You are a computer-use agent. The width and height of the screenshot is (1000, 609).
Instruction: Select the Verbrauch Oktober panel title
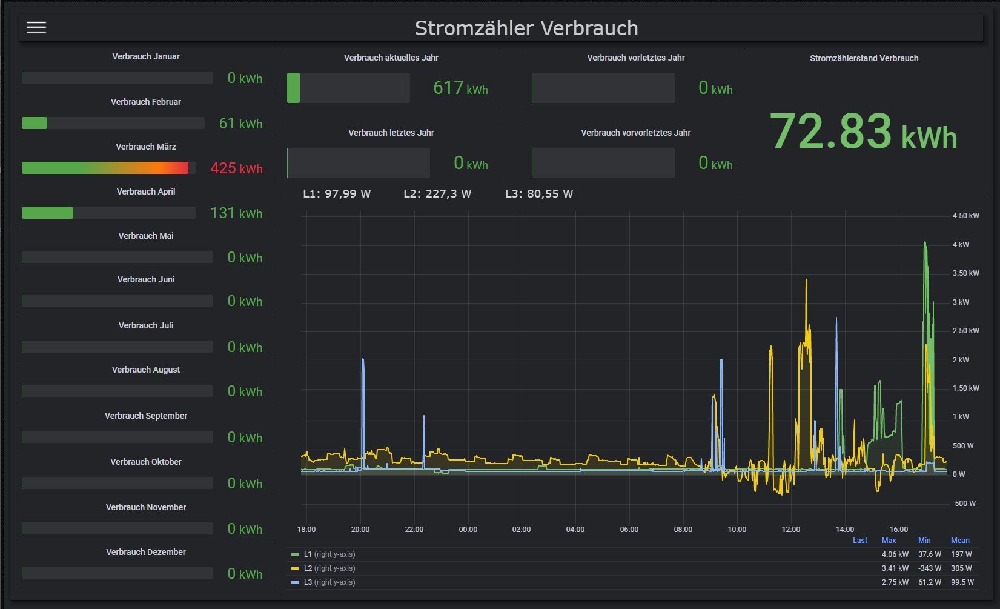pyautogui.click(x=146, y=462)
